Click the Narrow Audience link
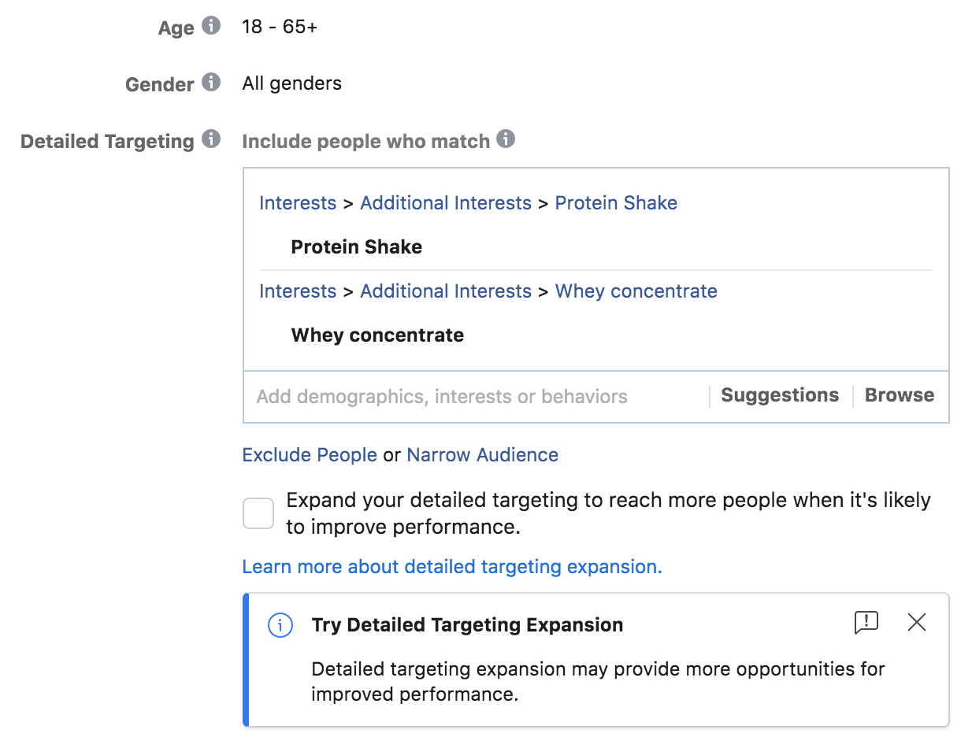972x748 pixels. 482,455
